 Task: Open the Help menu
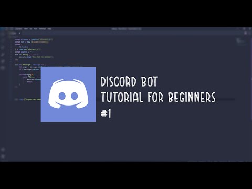tap(49, 29)
